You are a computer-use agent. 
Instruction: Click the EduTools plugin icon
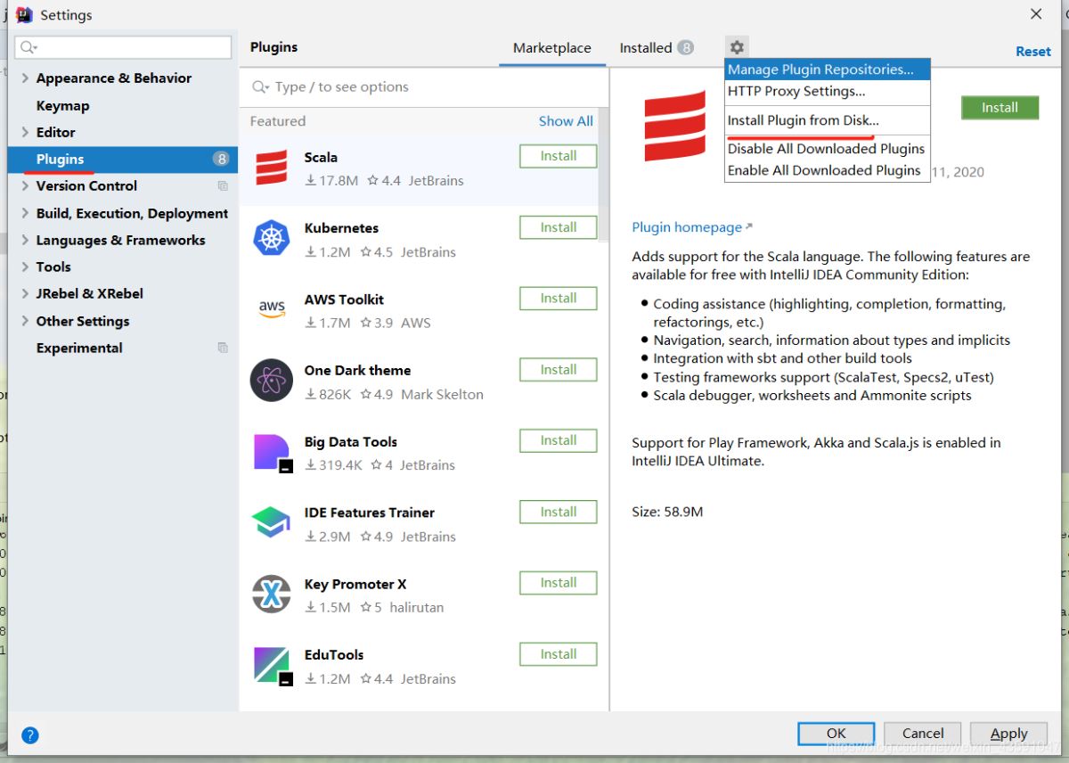[273, 666]
